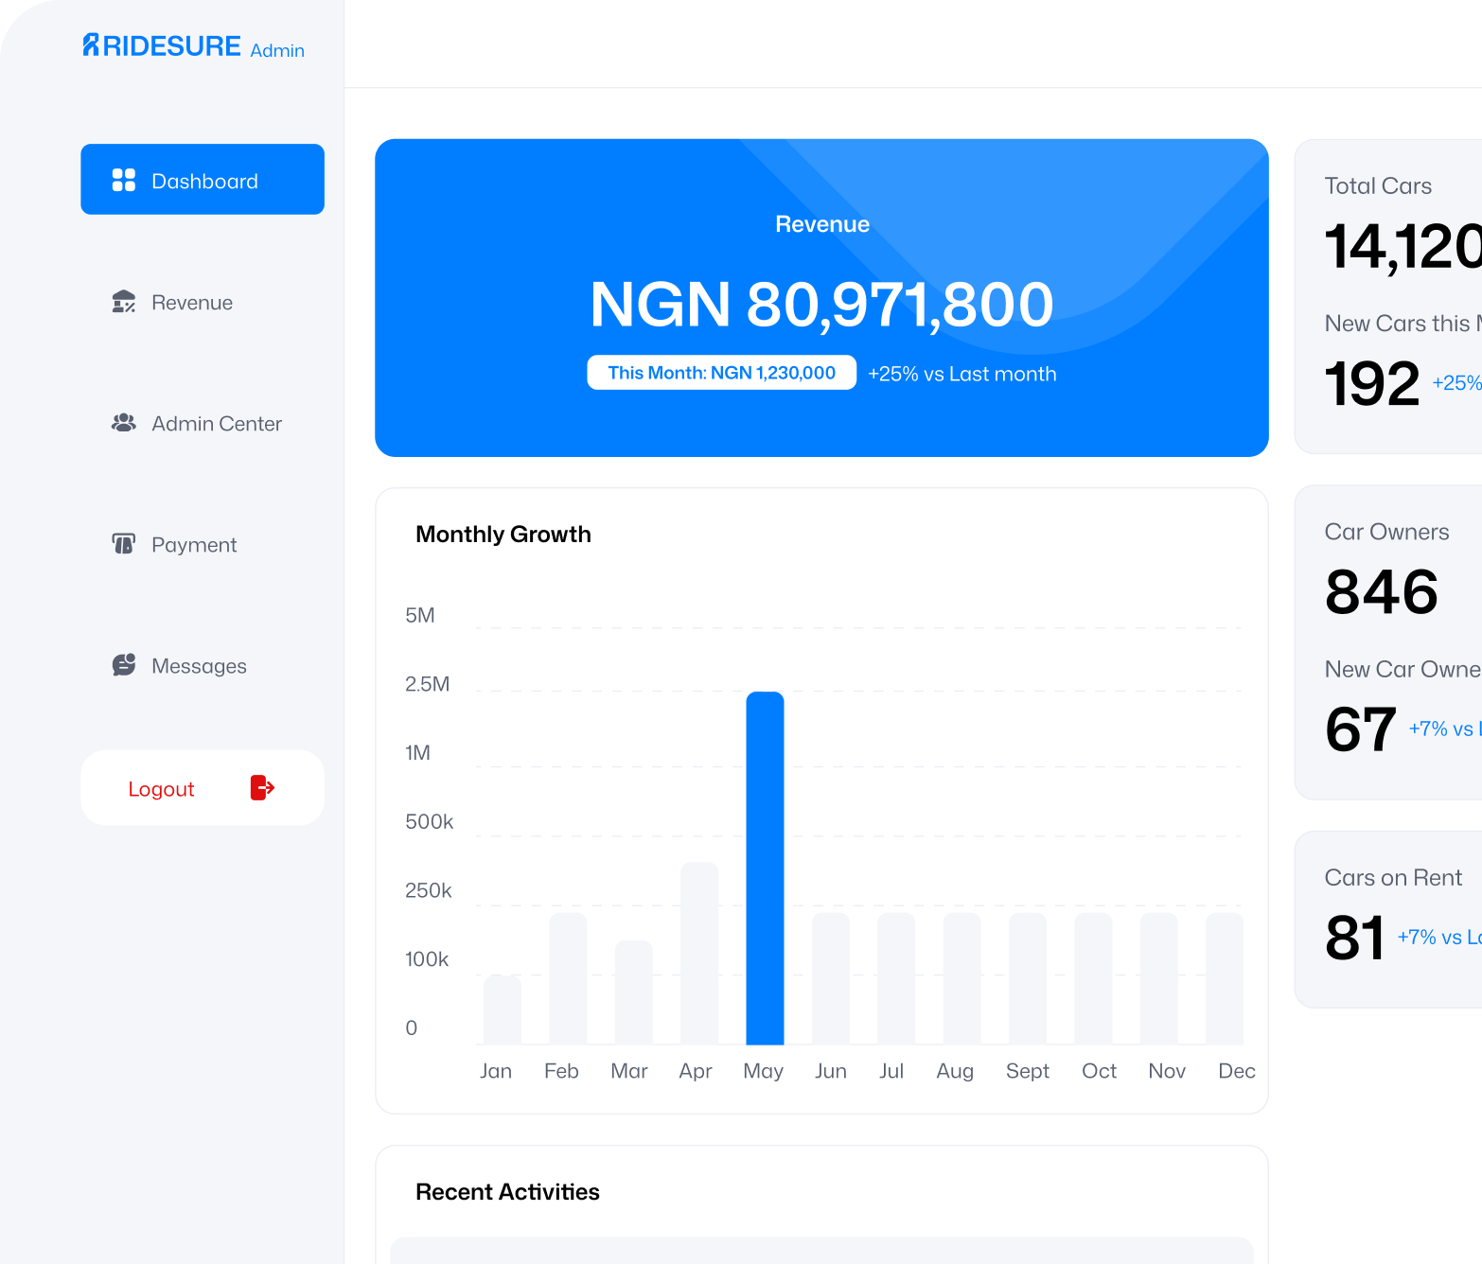The width and height of the screenshot is (1482, 1264).
Task: Open the Cars on Rent card
Action: pos(1387,919)
